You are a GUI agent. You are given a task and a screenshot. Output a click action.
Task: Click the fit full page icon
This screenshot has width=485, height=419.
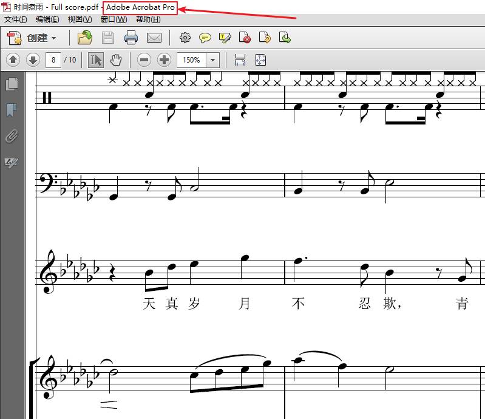(x=260, y=60)
